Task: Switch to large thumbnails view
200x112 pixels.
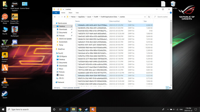Action: 170,88
